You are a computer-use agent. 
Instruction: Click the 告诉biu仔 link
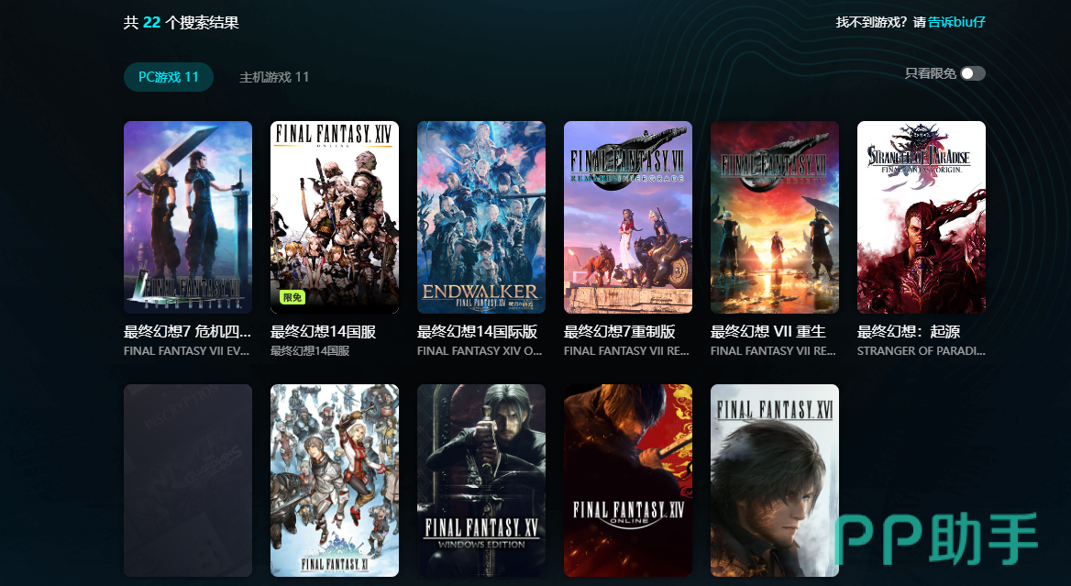(x=956, y=22)
